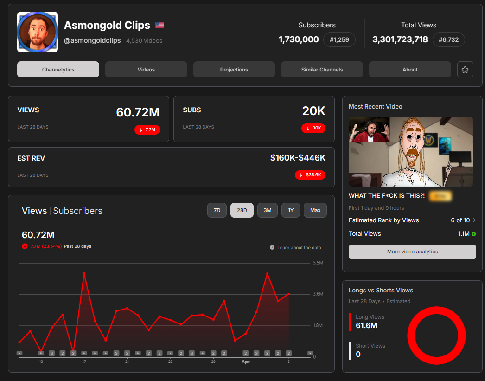Click the Asmongold Clips channel avatar
The image size is (485, 381).
click(38, 32)
